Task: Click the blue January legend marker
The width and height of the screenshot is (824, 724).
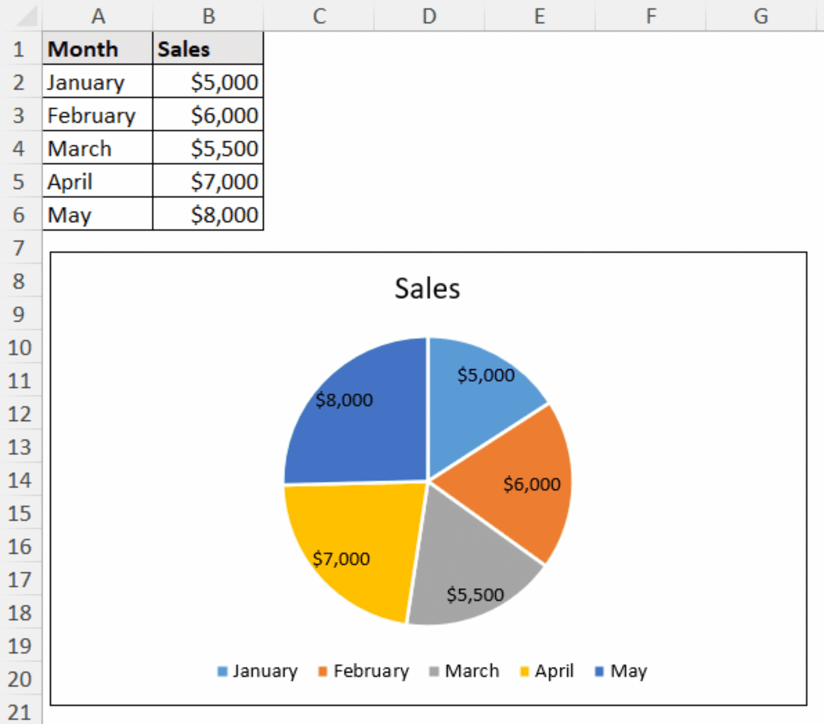Action: click(223, 670)
